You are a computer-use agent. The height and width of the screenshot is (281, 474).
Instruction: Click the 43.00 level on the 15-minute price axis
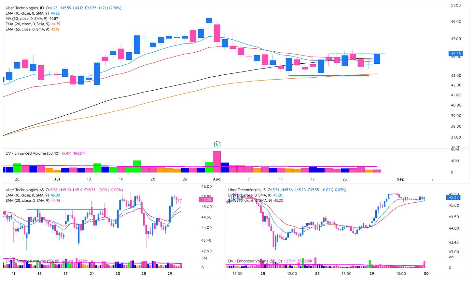tap(454, 252)
